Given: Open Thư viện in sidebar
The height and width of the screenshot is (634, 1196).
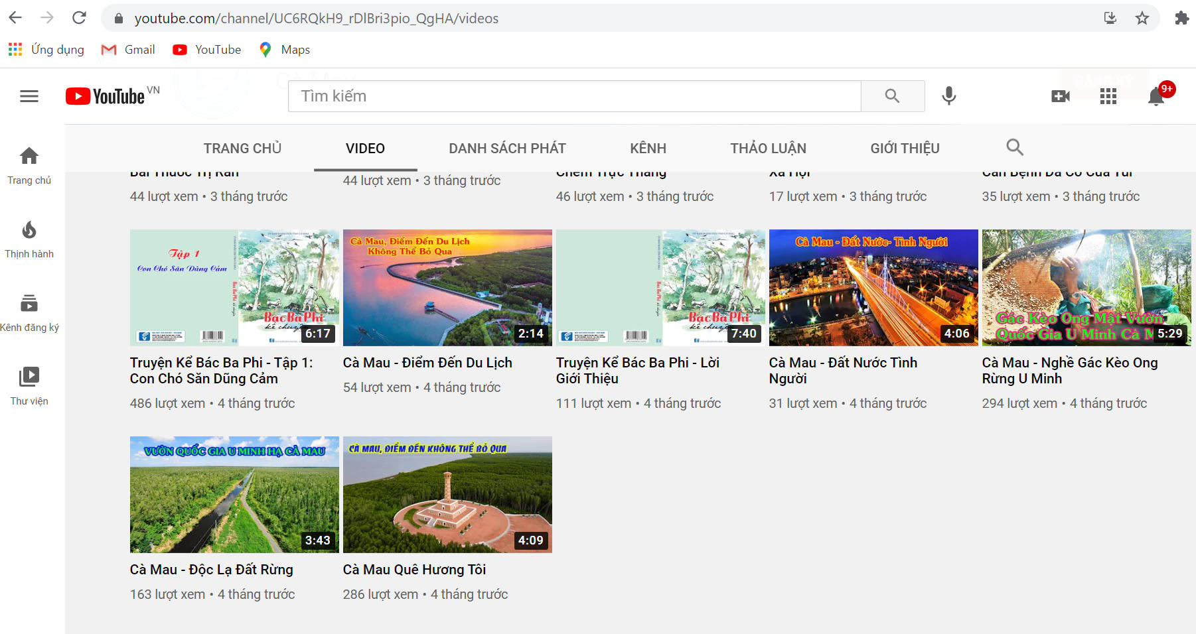Looking at the screenshot, I should [x=29, y=386].
